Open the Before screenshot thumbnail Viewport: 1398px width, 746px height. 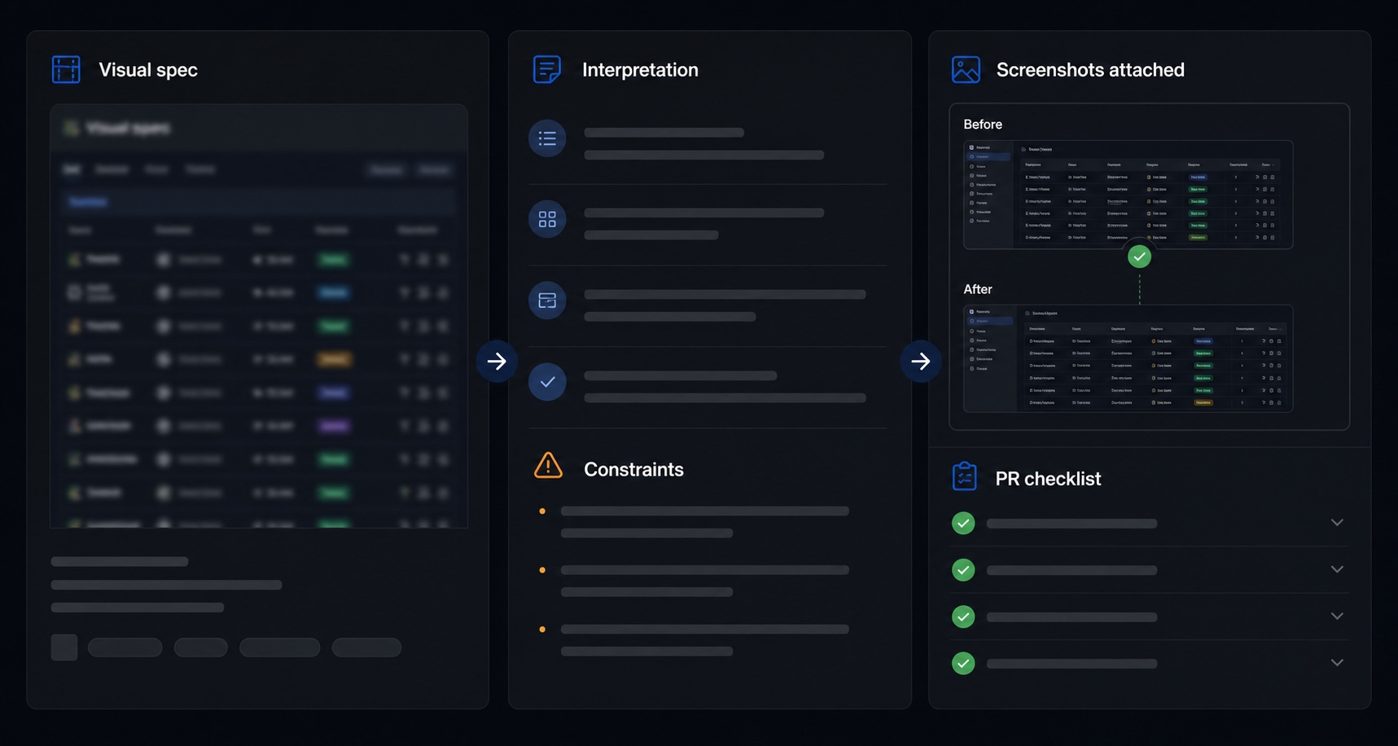coord(1128,195)
